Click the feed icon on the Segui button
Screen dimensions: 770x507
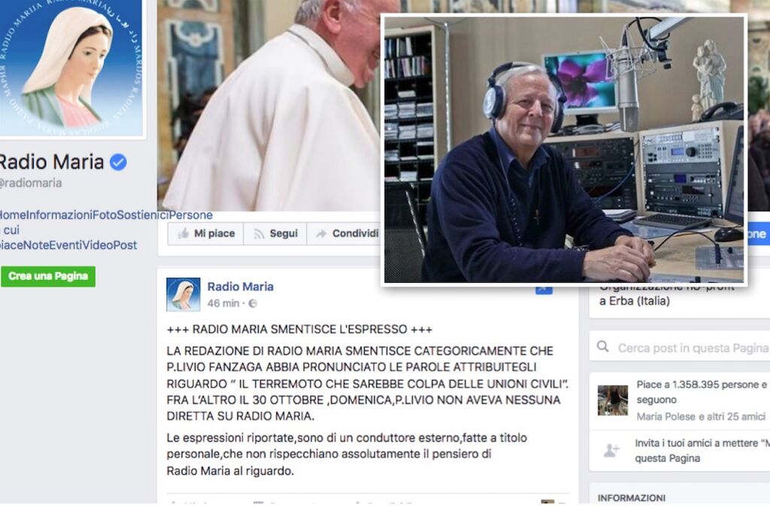[x=259, y=234]
